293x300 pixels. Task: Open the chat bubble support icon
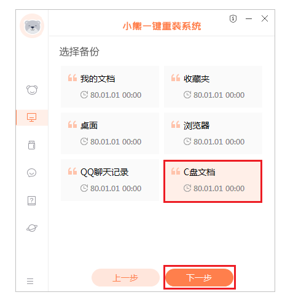pos(31,173)
